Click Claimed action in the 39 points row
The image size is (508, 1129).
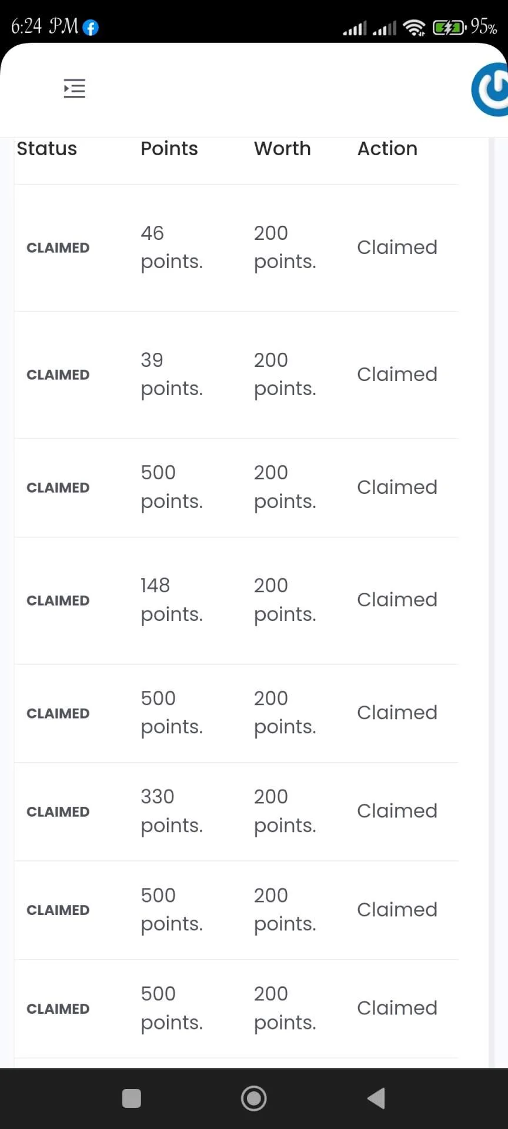point(397,374)
